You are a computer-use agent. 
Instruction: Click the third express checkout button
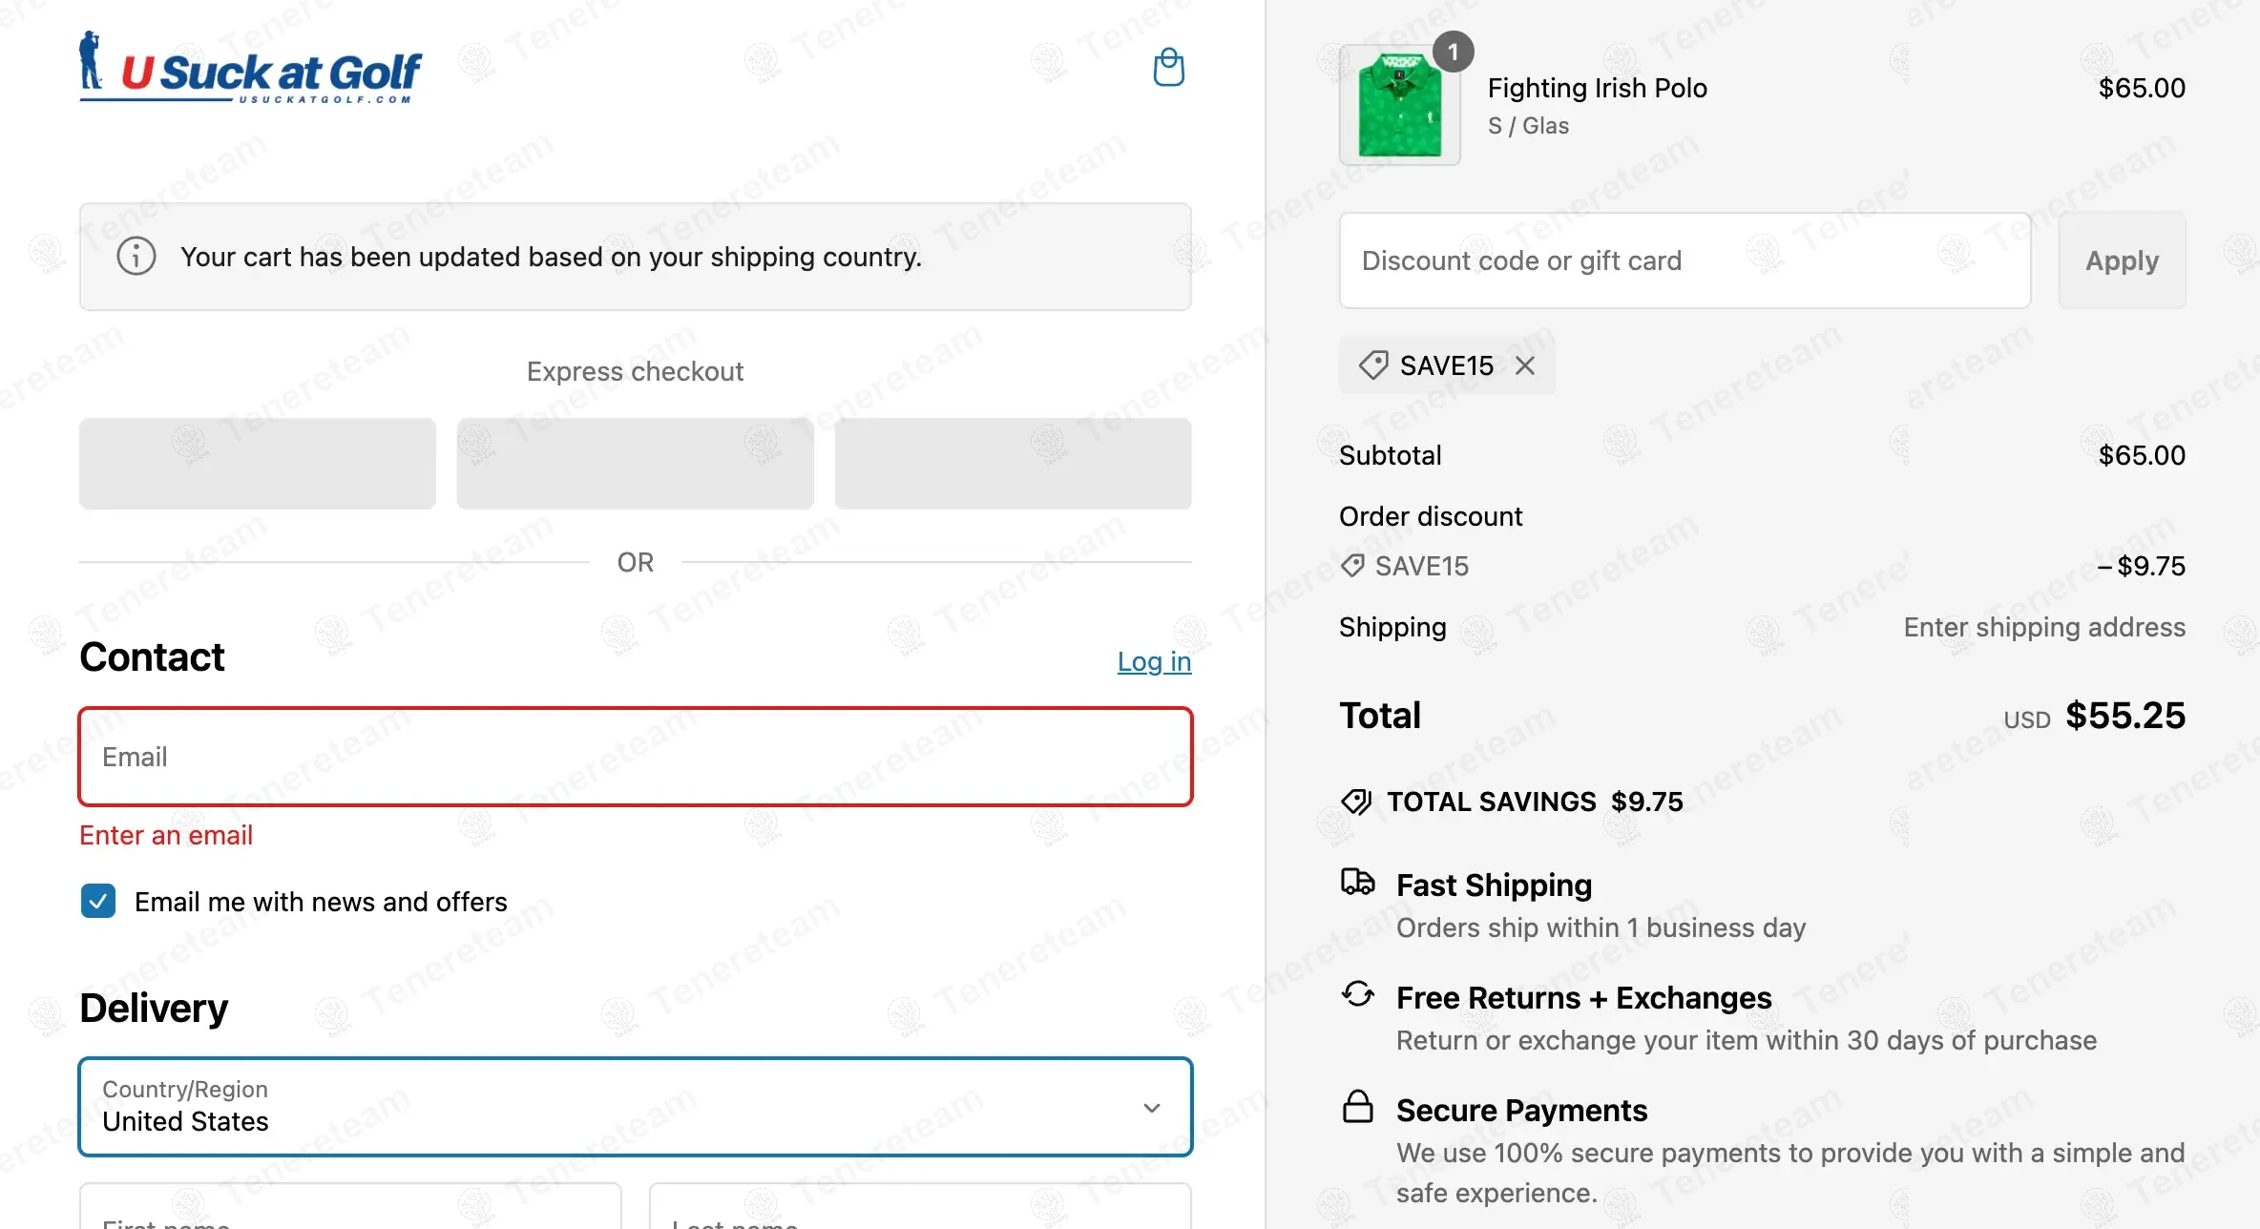1013,463
